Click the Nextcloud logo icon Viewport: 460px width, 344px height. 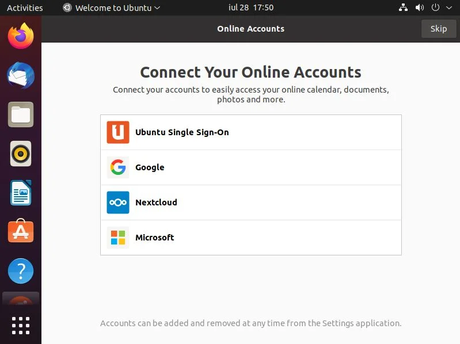coord(118,202)
